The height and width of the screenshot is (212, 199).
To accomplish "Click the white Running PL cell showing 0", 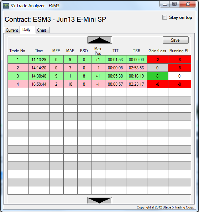I will [179, 76].
